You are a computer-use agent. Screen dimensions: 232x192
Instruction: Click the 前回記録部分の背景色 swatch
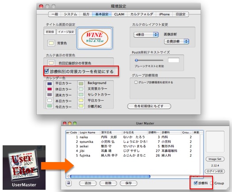click(x=51, y=63)
